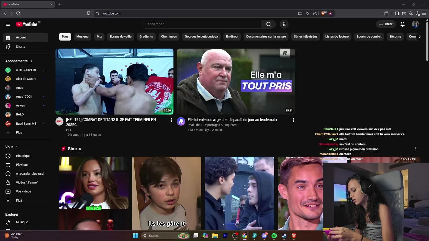Viewport: 429px width, 241px height.
Task: Click the Rechercher search field
Action: click(202, 24)
